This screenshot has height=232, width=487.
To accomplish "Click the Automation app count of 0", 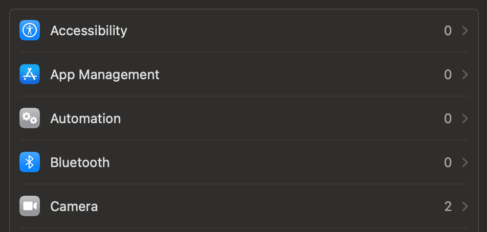I will [448, 119].
